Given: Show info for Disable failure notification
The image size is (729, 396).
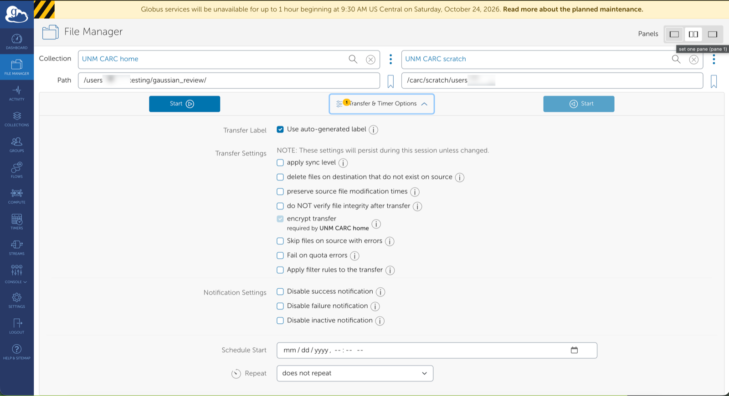Looking at the screenshot, I should [x=375, y=306].
